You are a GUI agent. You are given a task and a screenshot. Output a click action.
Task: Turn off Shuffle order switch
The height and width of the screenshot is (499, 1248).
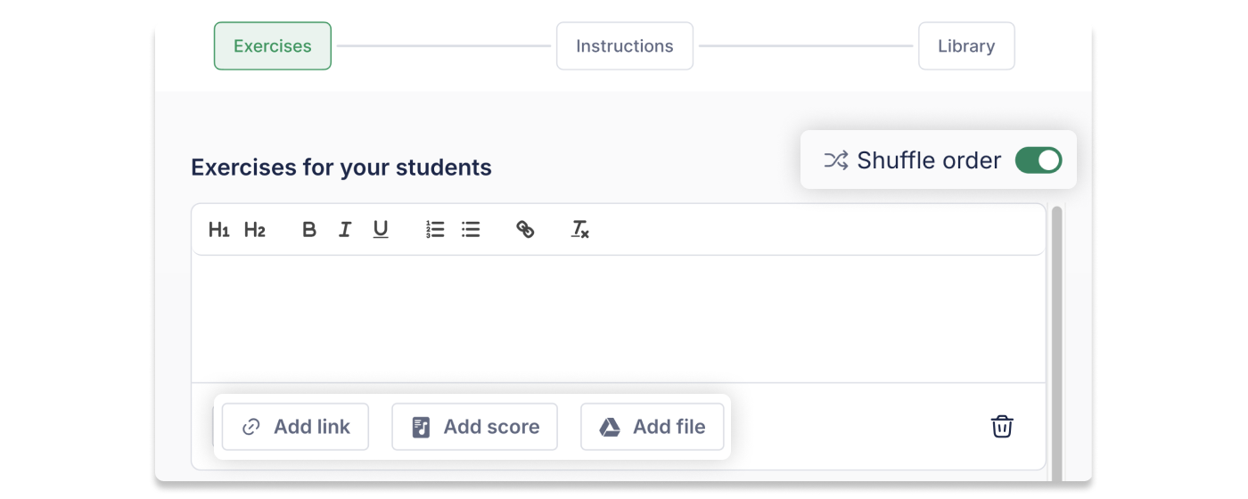[1039, 160]
